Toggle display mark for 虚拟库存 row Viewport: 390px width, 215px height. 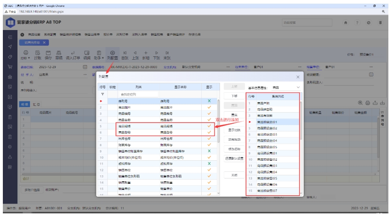click(209, 163)
